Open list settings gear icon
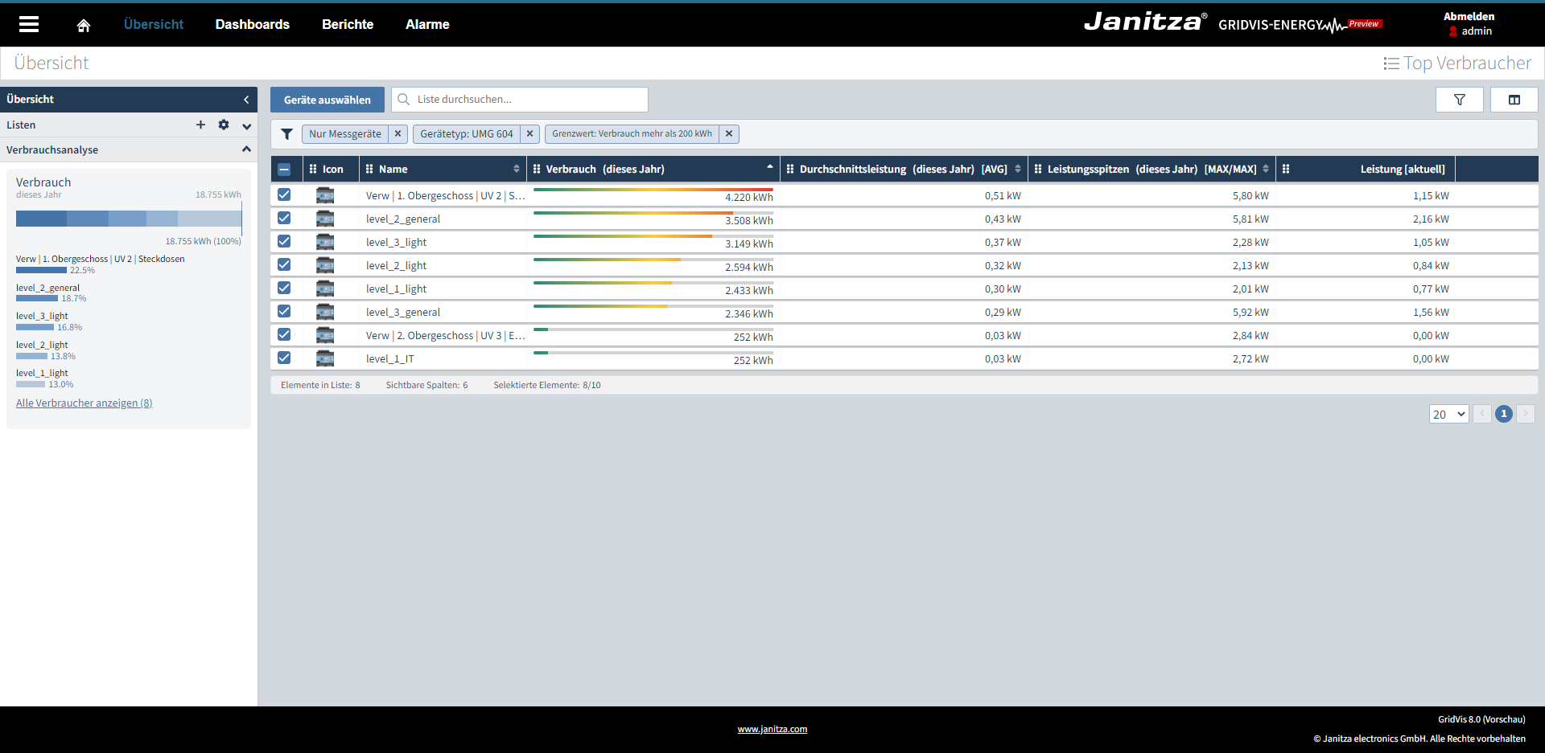 pos(224,125)
